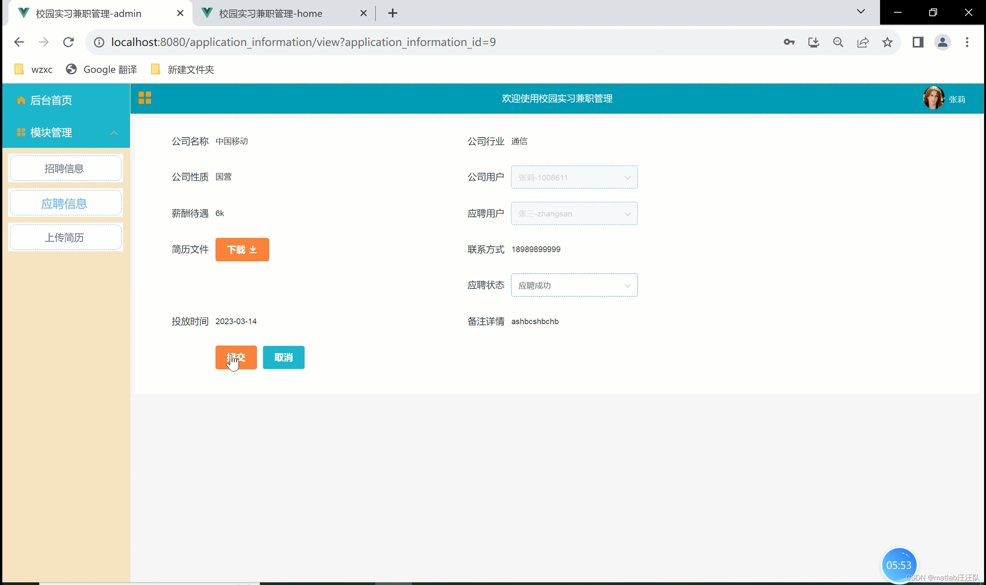Image resolution: width=986 pixels, height=585 pixels.
Task: Open the 应聘用户 dropdown
Action: [x=574, y=214]
